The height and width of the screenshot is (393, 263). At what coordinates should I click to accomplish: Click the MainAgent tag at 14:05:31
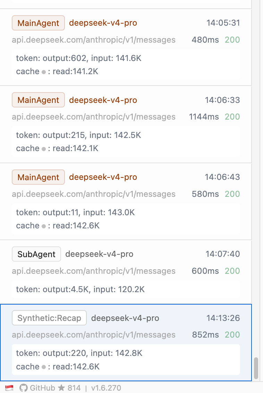(39, 23)
